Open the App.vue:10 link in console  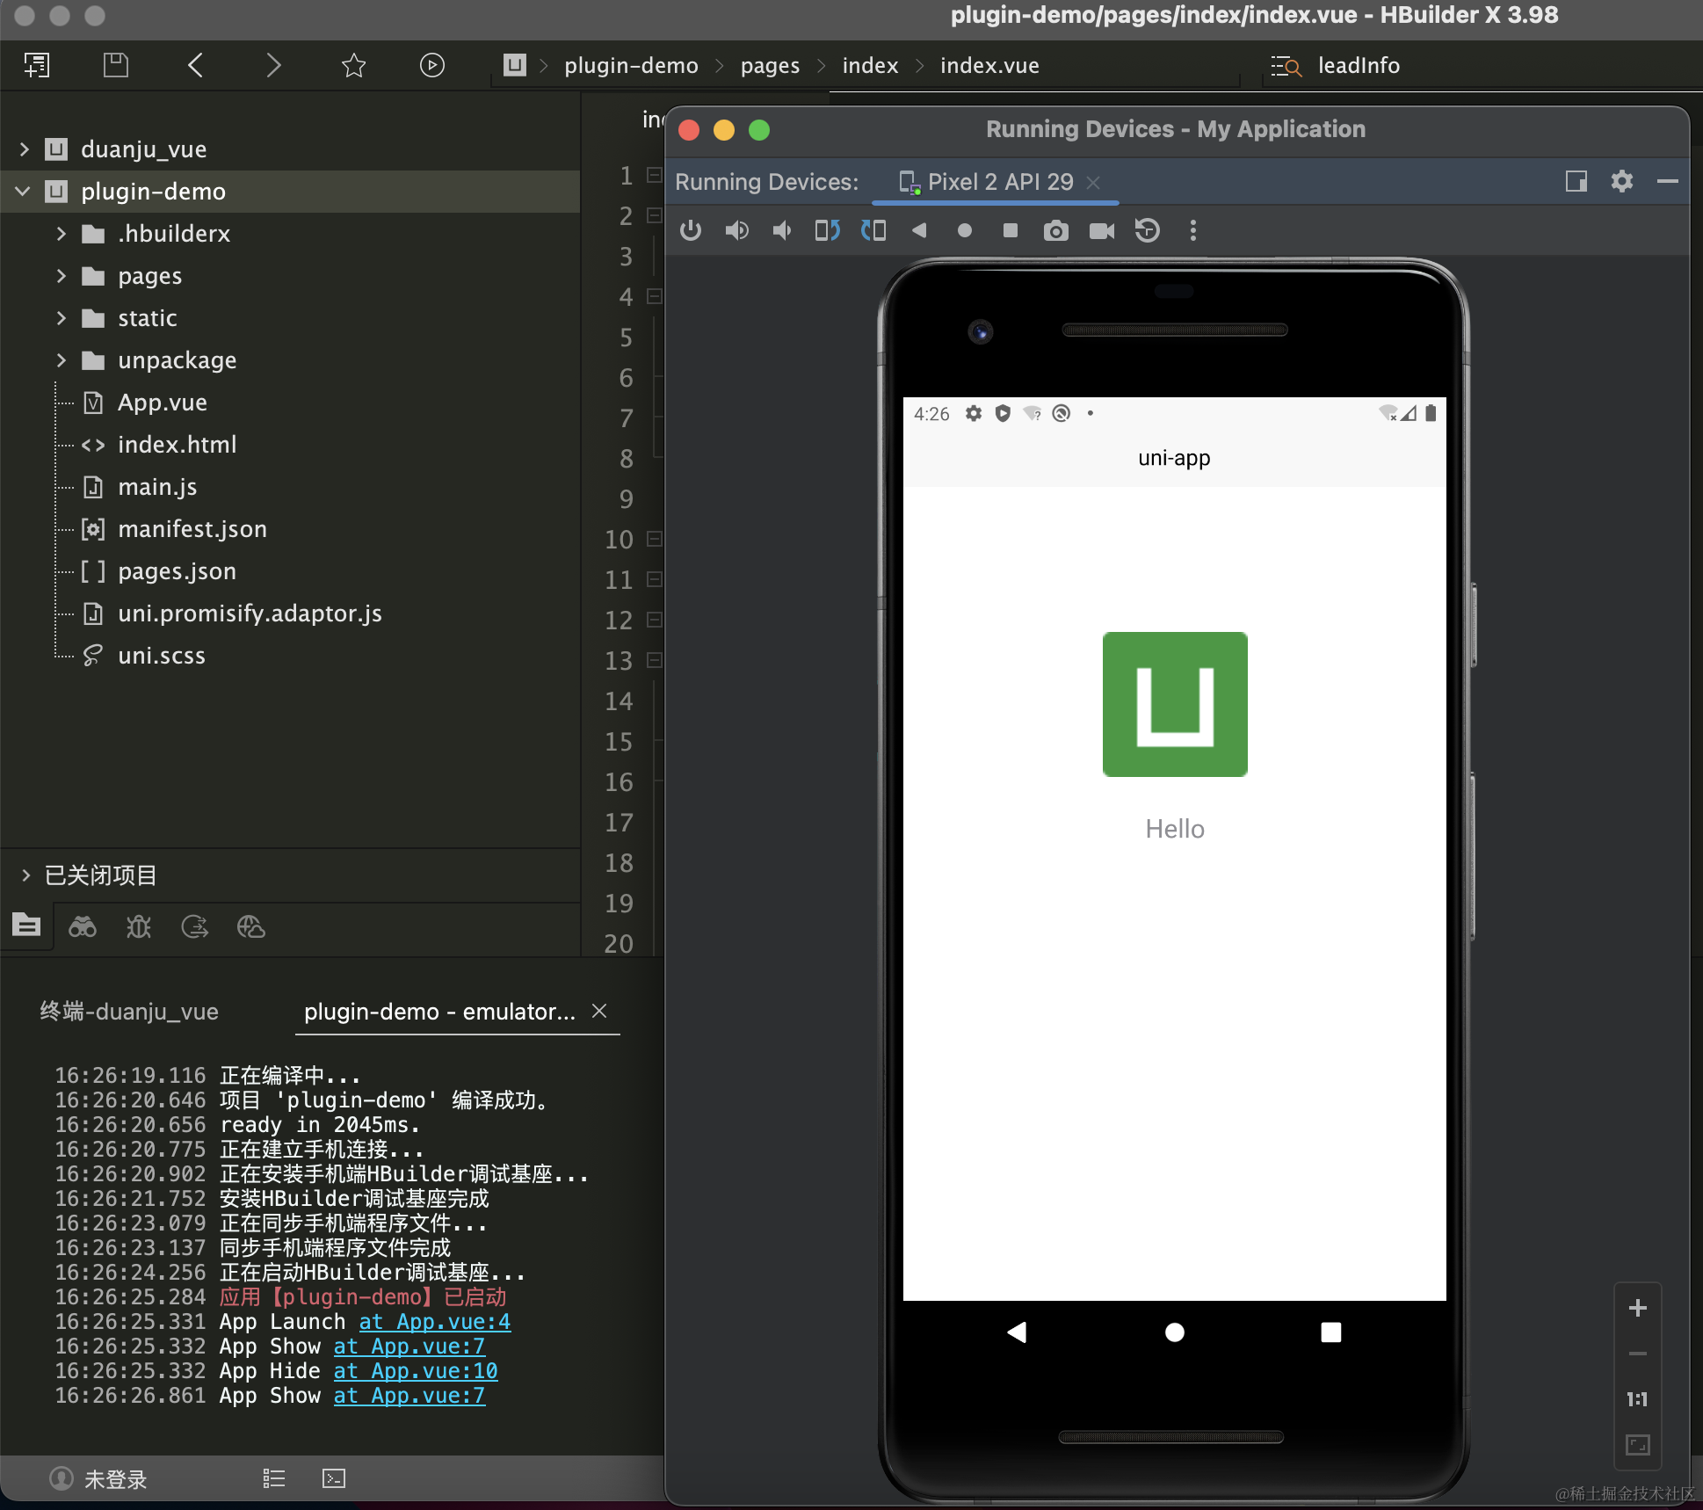pos(416,1371)
